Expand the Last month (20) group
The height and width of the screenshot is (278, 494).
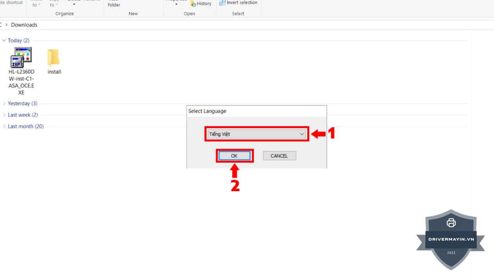(x=4, y=127)
